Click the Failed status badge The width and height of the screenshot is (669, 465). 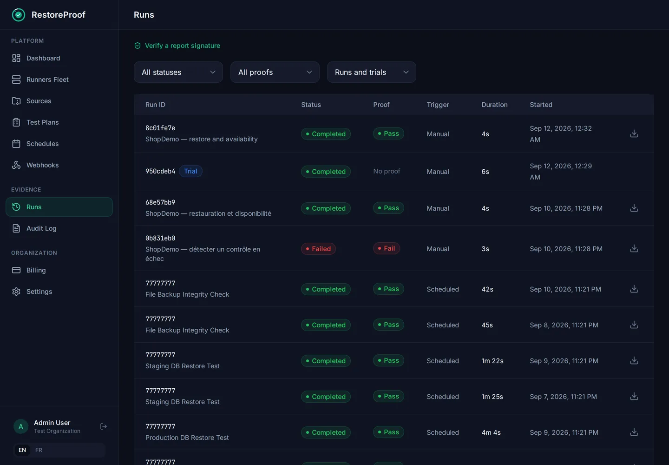(x=318, y=249)
